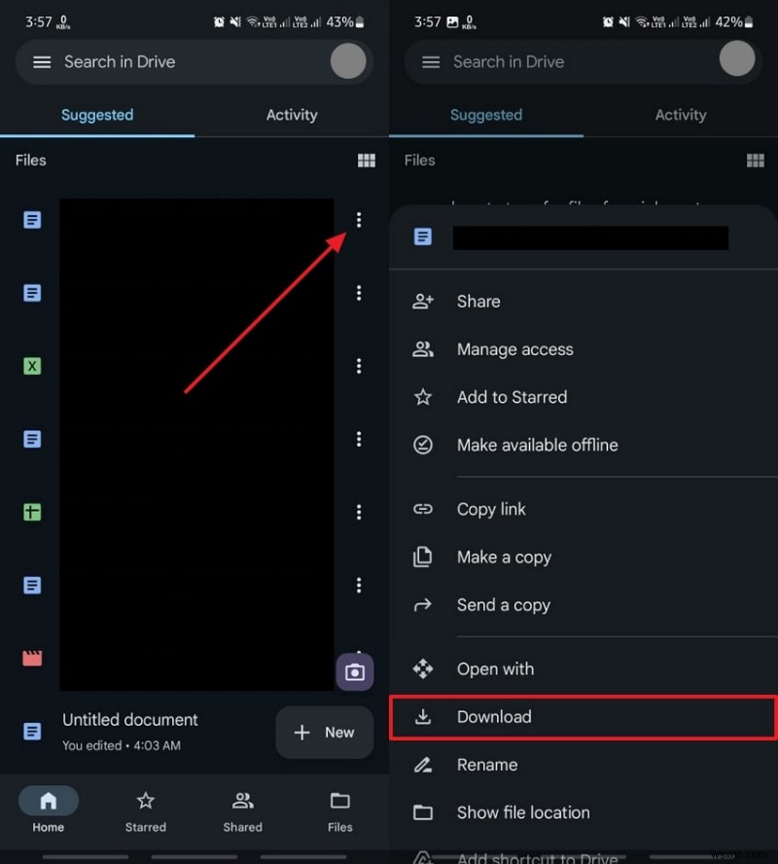This screenshot has width=778, height=864.
Task: Open the red video file icon
Action: [x=32, y=658]
